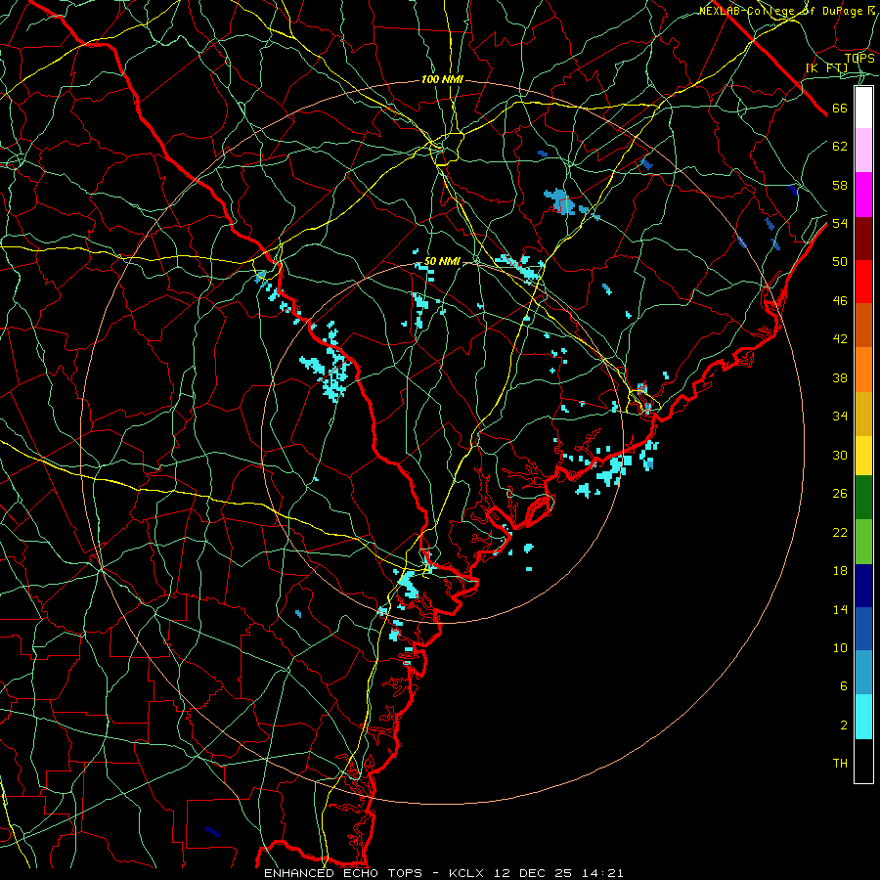Viewport: 880px width, 880px height.
Task: Click the legend value 18
Action: (840, 571)
